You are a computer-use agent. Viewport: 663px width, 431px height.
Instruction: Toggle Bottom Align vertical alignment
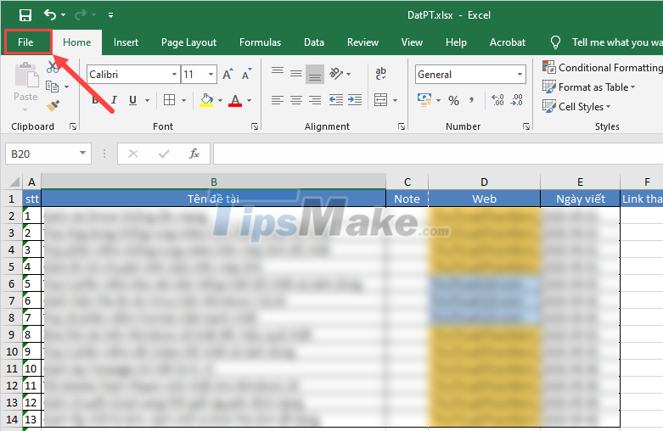(x=315, y=75)
